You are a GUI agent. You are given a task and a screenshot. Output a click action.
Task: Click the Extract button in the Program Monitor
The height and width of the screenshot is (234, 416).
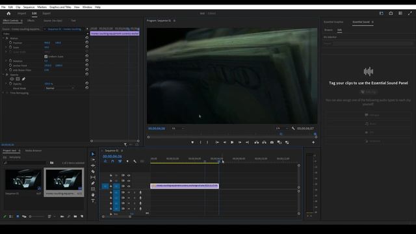click(265, 142)
